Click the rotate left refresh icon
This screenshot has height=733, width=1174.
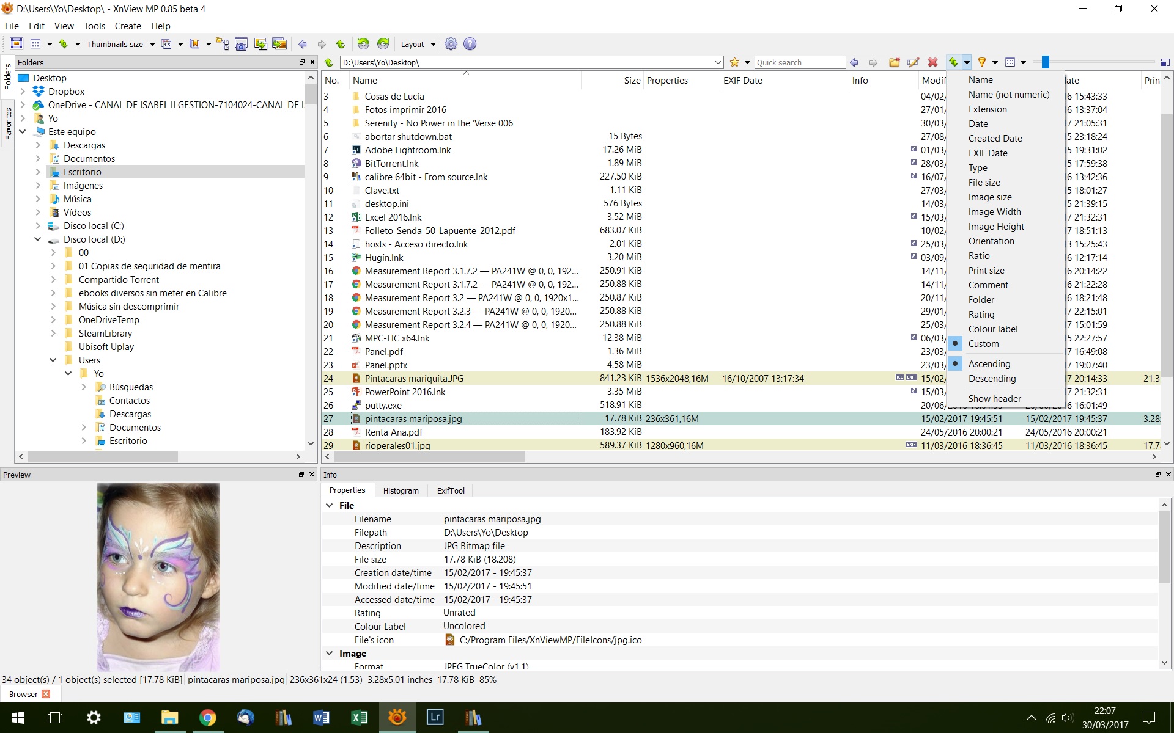pos(363,44)
